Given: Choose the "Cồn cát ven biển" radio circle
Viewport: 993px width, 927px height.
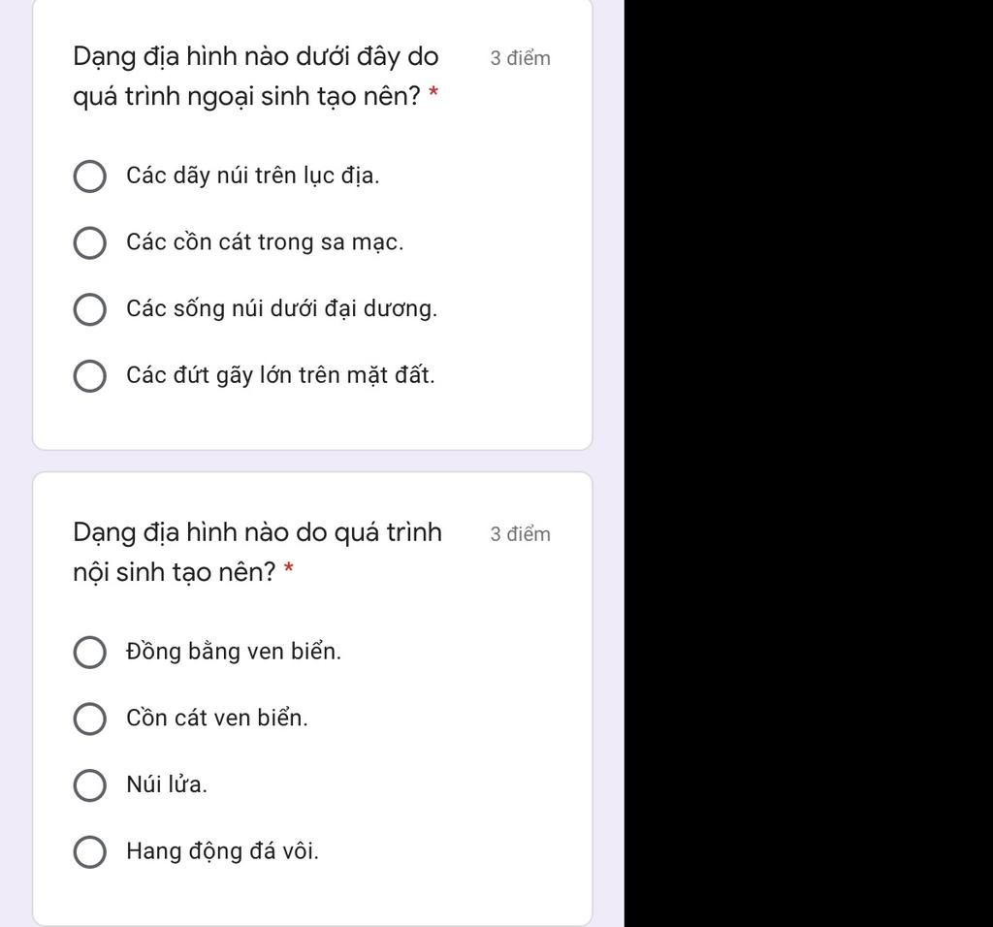Looking at the screenshot, I should tap(90, 719).
